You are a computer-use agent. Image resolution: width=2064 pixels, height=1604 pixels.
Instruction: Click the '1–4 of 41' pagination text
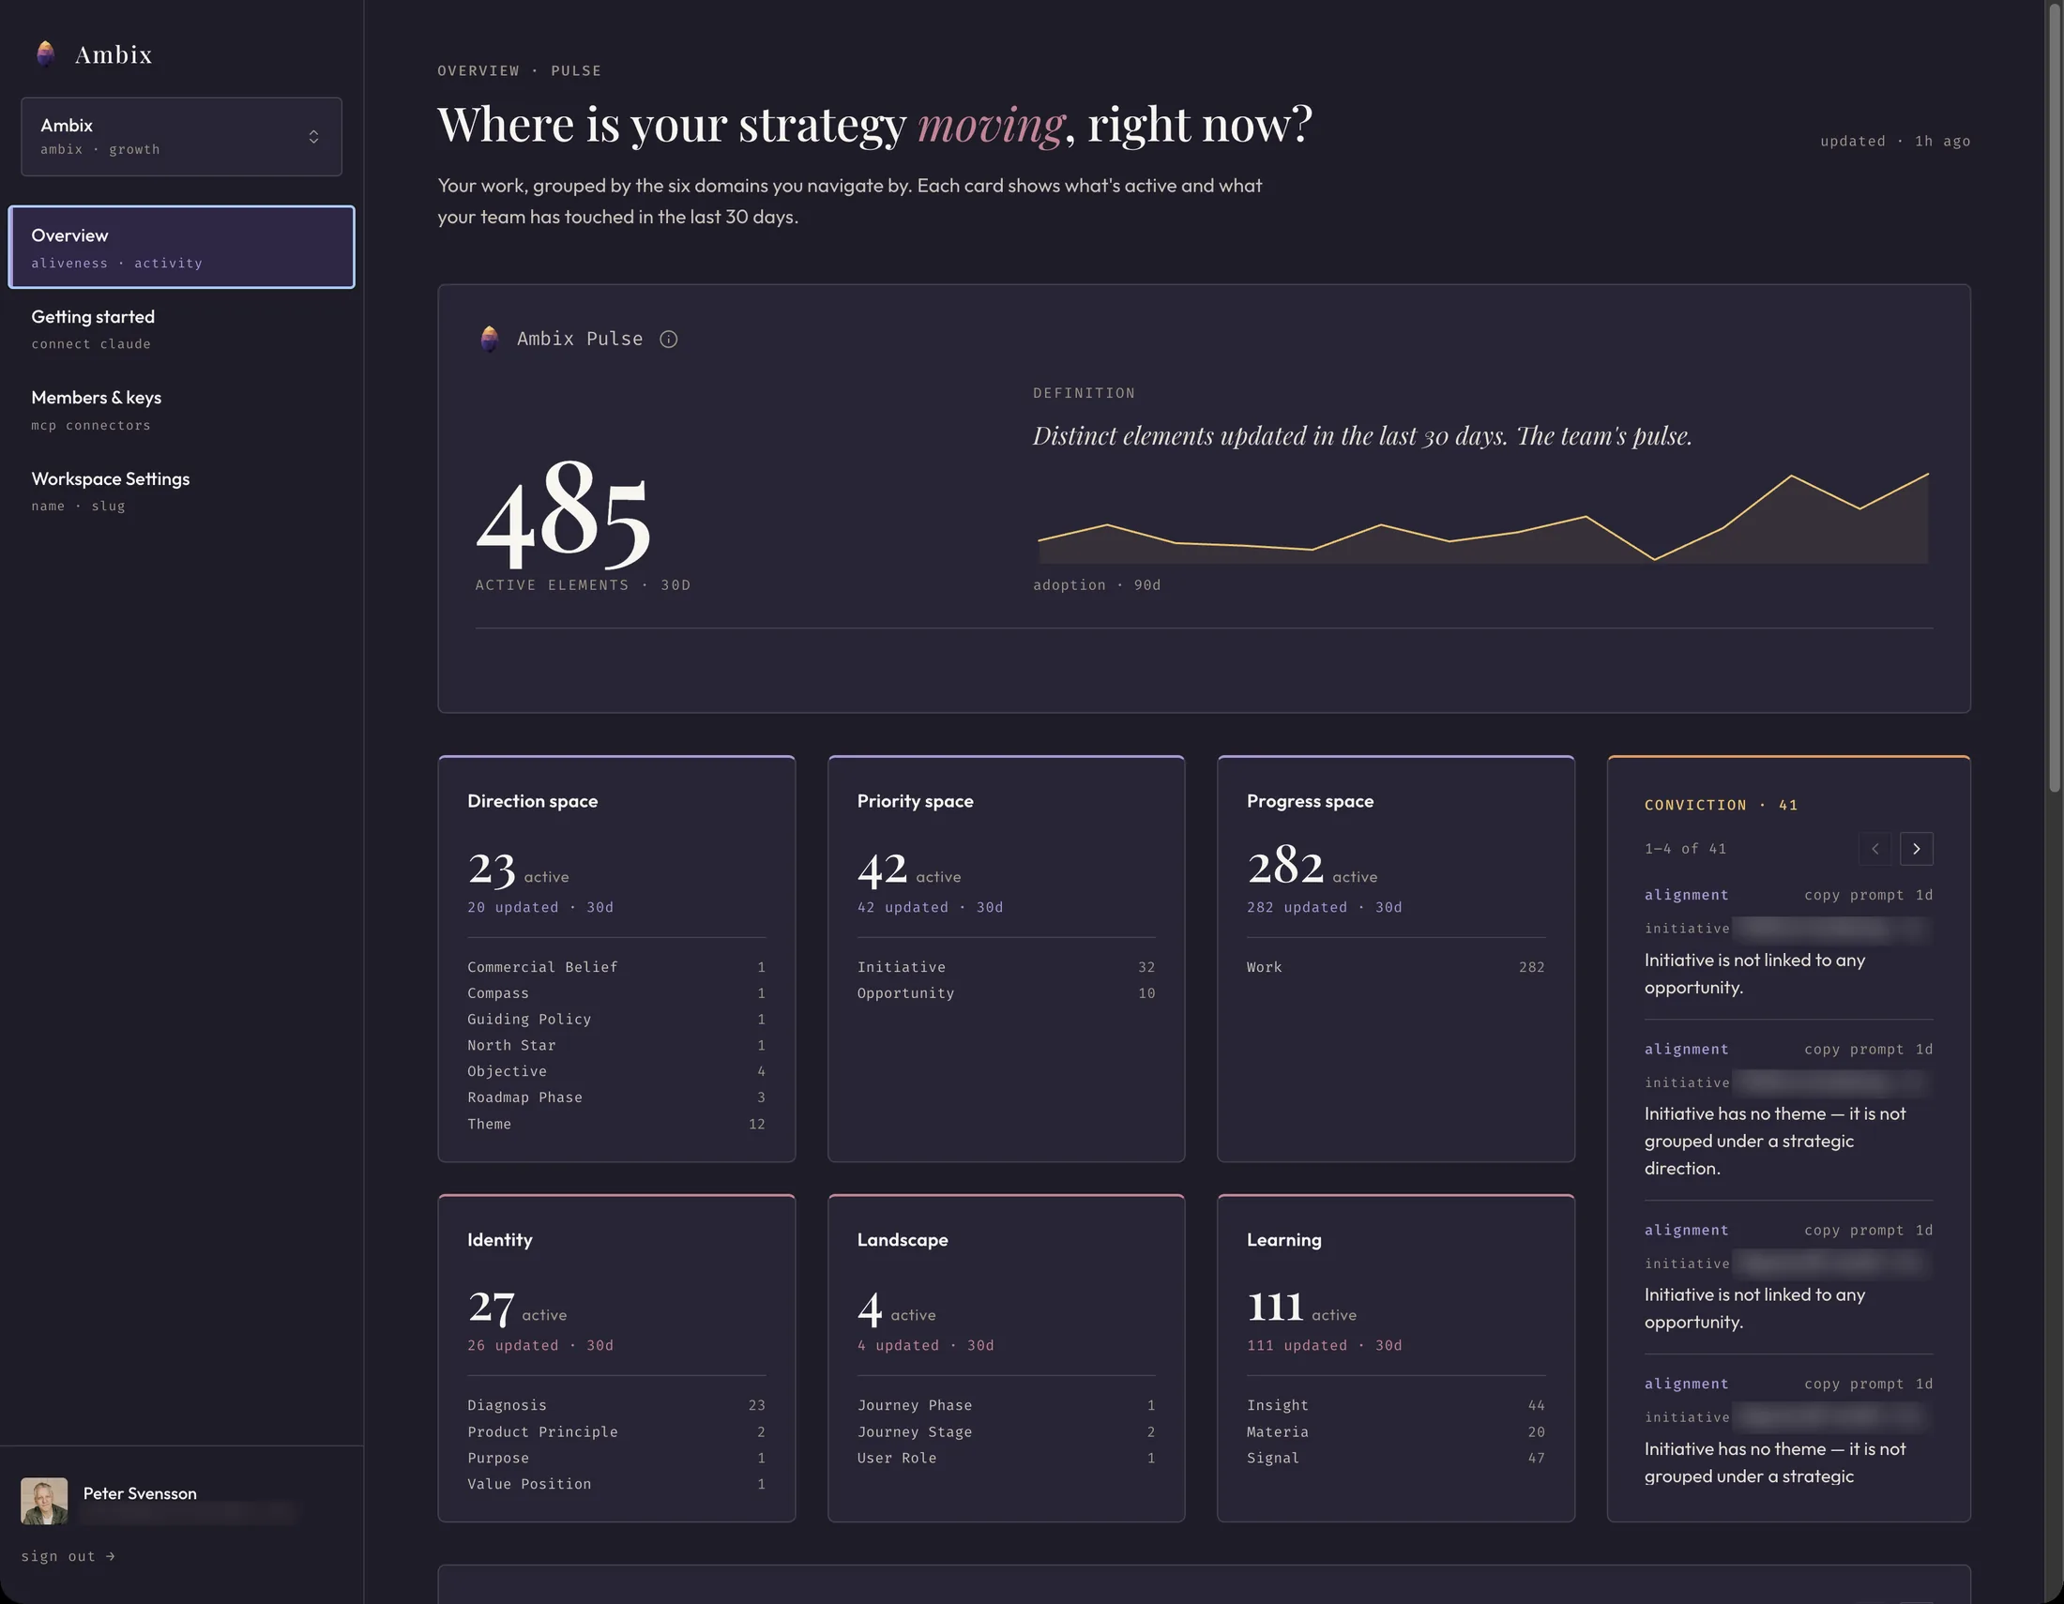(x=1685, y=848)
